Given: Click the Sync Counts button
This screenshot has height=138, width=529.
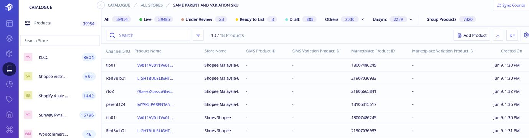Looking at the screenshot, I should 511,5.
